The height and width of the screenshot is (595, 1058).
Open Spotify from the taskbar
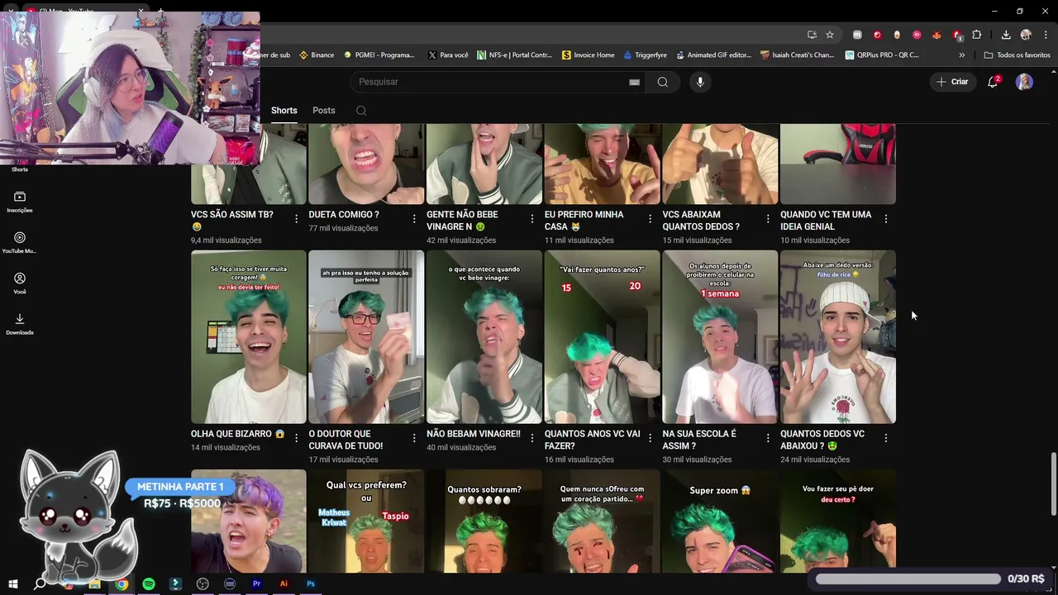click(x=149, y=583)
